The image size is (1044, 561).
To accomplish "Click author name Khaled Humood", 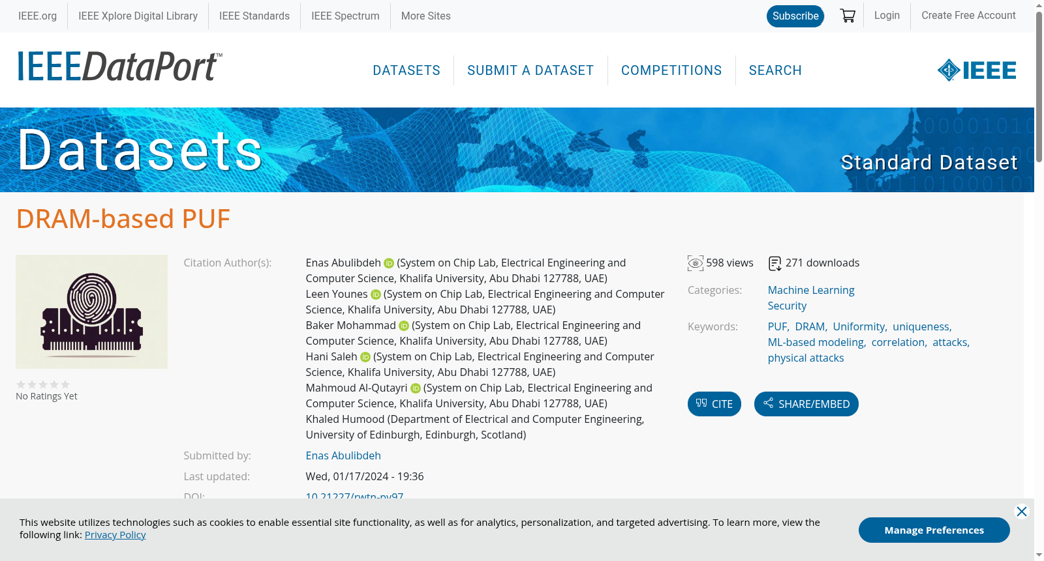I will (x=345, y=419).
